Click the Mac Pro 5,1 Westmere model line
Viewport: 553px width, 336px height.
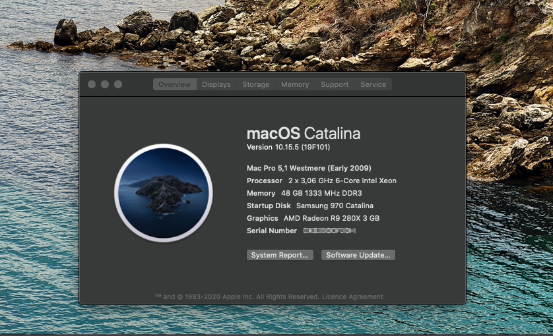click(309, 169)
